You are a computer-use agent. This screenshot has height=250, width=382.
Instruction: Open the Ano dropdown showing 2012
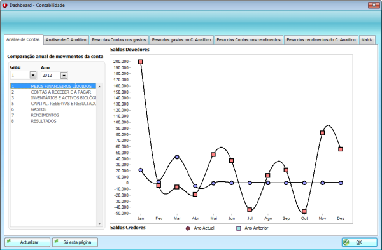coord(64,76)
